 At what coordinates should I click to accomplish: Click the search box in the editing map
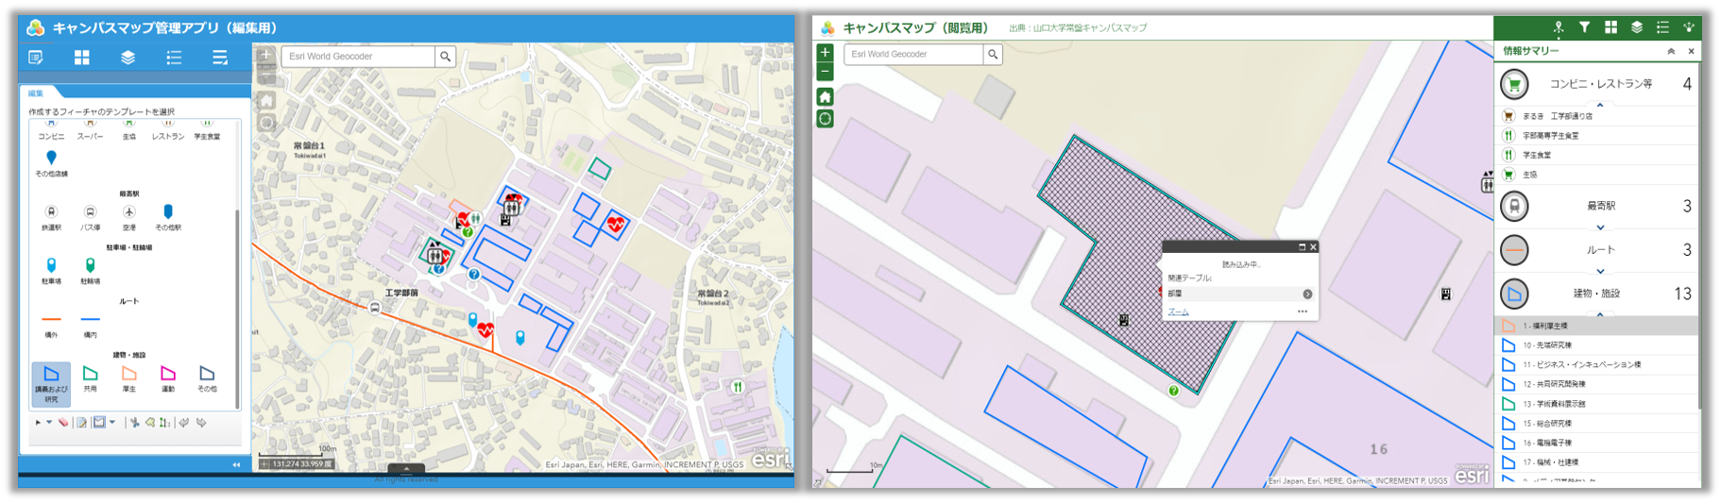click(x=358, y=57)
